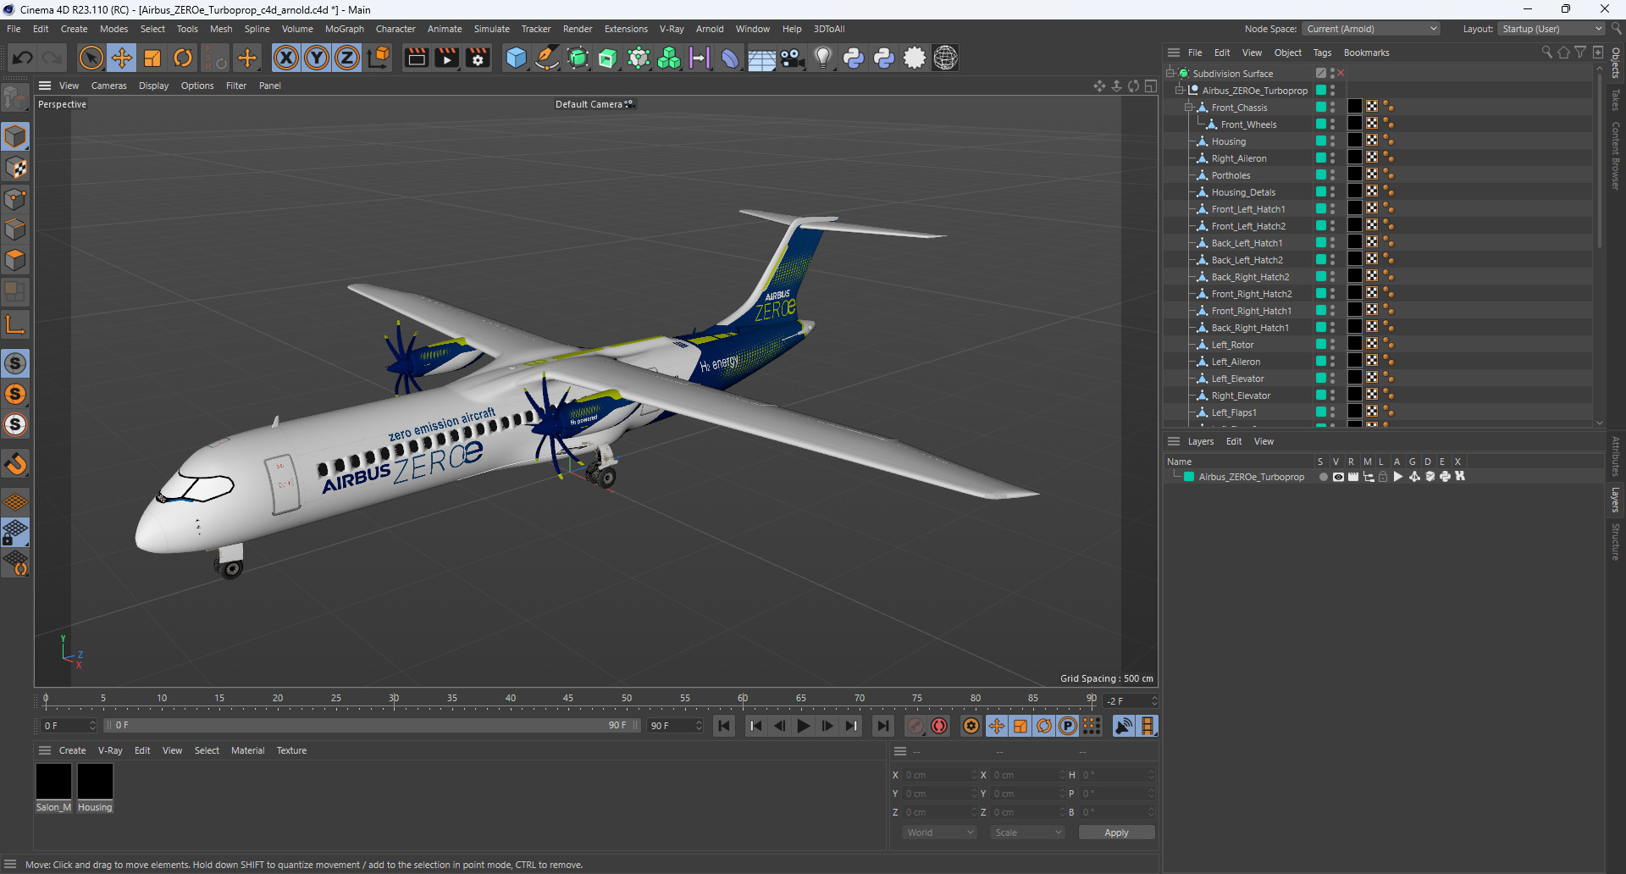
Task: Select Edges mode in left toolbar
Action: (15, 230)
